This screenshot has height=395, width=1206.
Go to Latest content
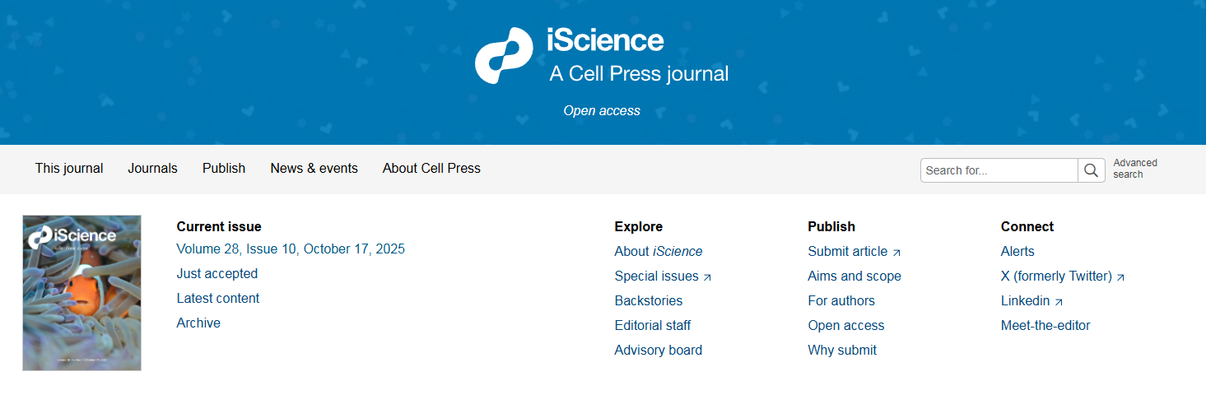click(x=218, y=298)
